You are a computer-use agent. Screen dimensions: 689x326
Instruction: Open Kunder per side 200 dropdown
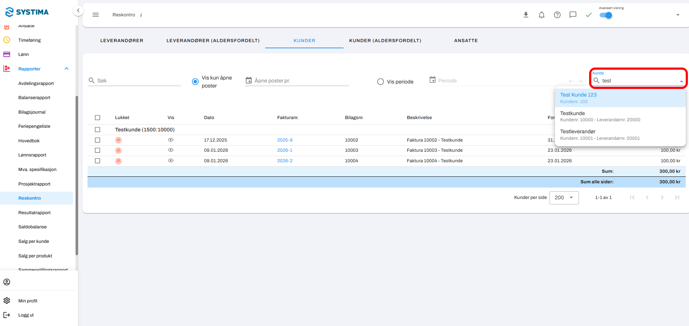564,197
